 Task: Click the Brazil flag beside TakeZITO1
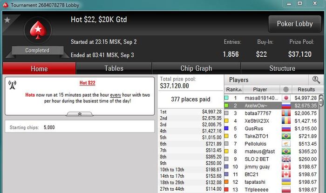pos(286,136)
